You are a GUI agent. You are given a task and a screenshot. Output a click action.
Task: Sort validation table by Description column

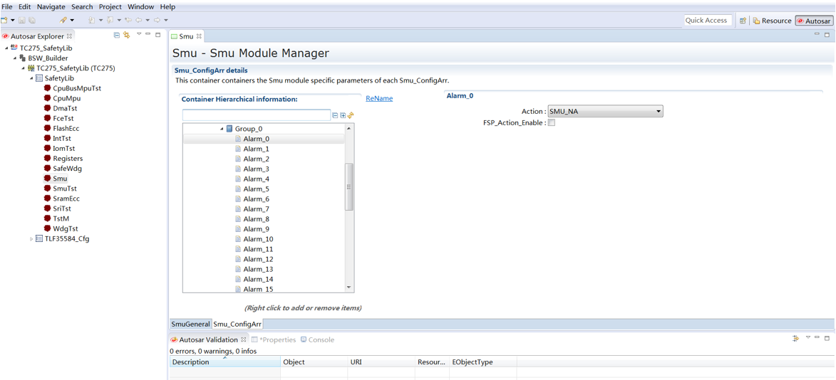(225, 362)
